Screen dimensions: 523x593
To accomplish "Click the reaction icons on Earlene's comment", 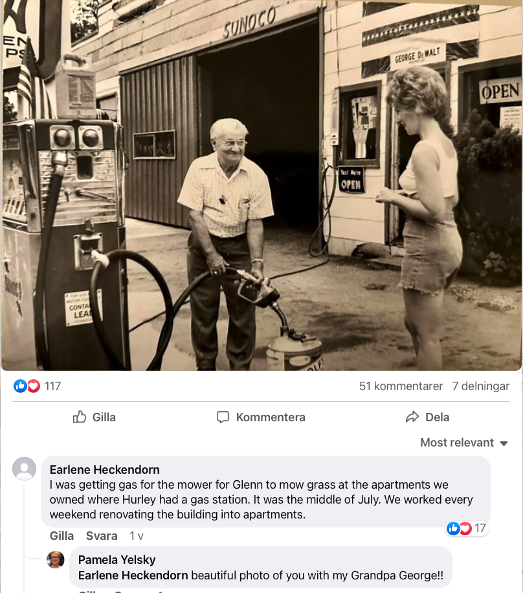I will coord(459,528).
